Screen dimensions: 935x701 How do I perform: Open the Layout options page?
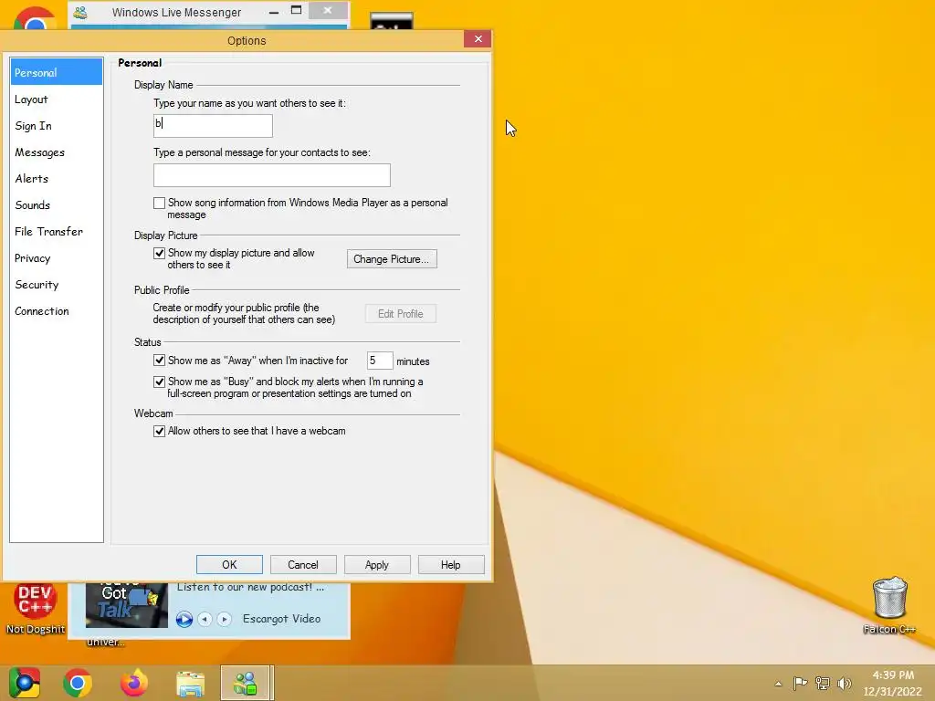coord(56,99)
